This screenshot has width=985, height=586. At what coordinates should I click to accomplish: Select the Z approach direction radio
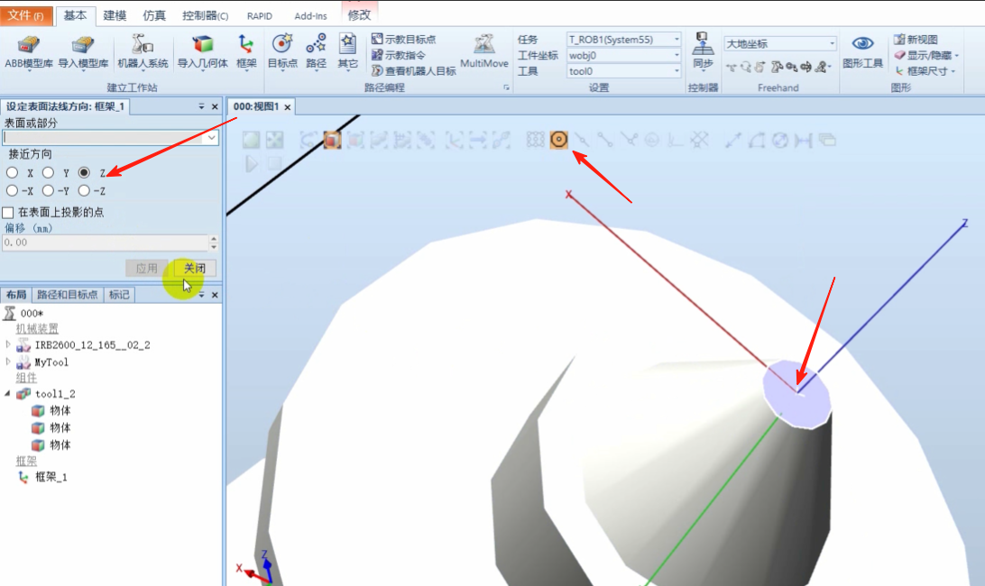pos(84,172)
